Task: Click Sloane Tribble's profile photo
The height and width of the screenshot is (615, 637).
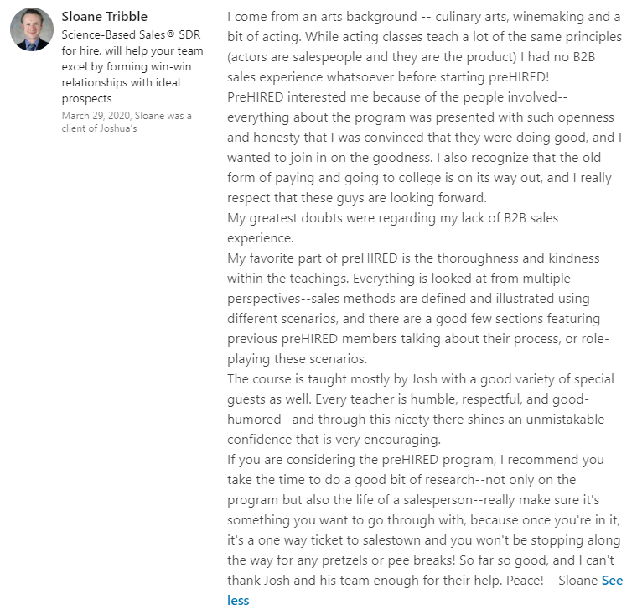Action: 32,30
